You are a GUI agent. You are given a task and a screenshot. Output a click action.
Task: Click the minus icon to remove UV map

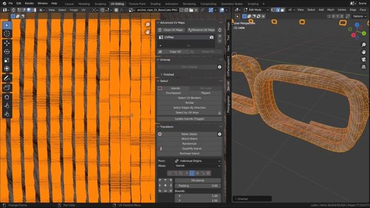tap(220, 41)
